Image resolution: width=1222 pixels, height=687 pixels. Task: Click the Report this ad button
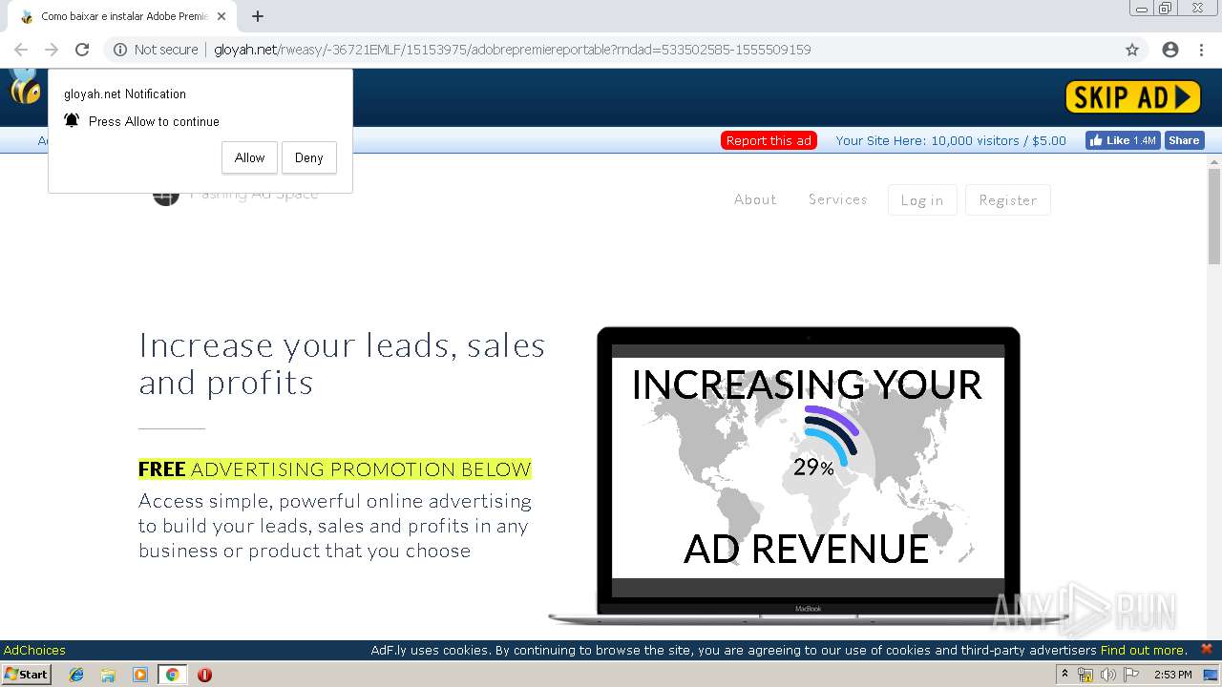[x=769, y=140]
